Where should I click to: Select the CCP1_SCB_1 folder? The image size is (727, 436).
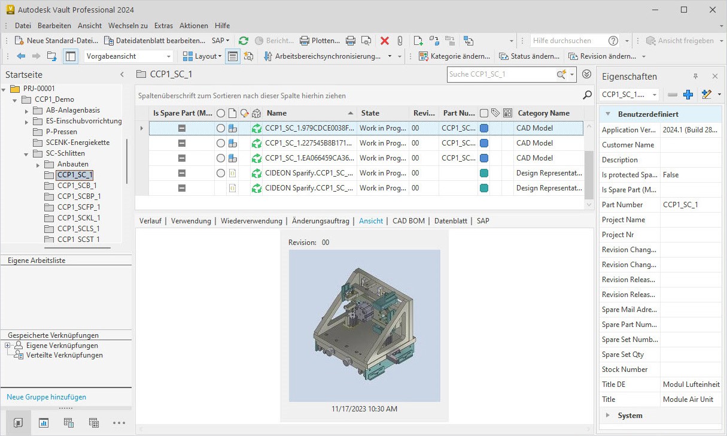click(77, 186)
